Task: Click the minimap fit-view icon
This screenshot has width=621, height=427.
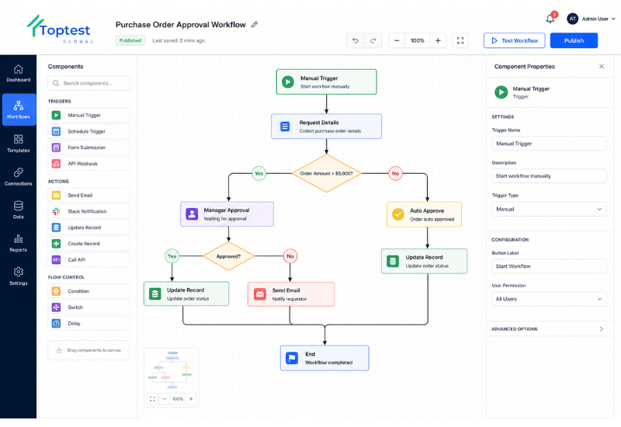Action: click(152, 399)
